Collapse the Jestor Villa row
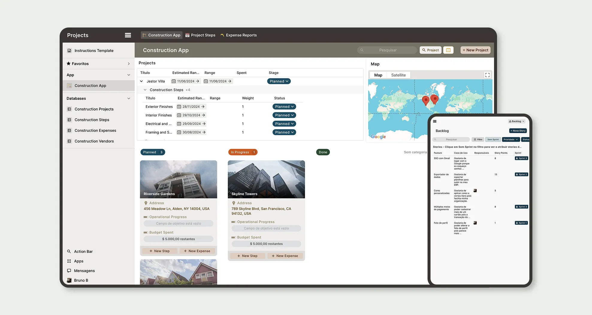The height and width of the screenshot is (315, 592). (x=141, y=81)
